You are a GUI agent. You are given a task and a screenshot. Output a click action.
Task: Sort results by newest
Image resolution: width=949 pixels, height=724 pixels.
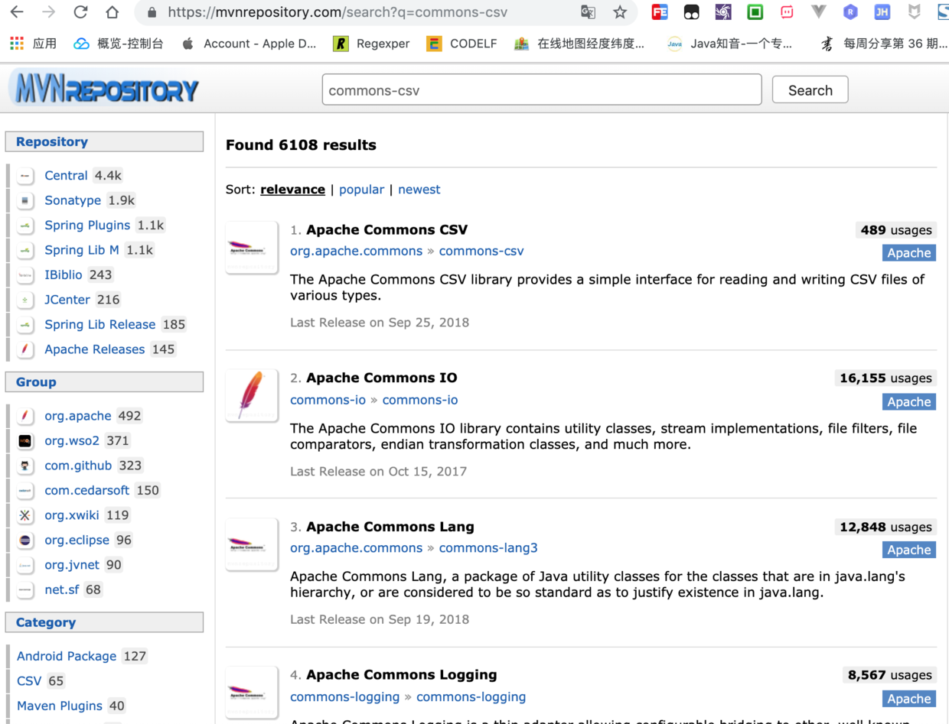[419, 189]
